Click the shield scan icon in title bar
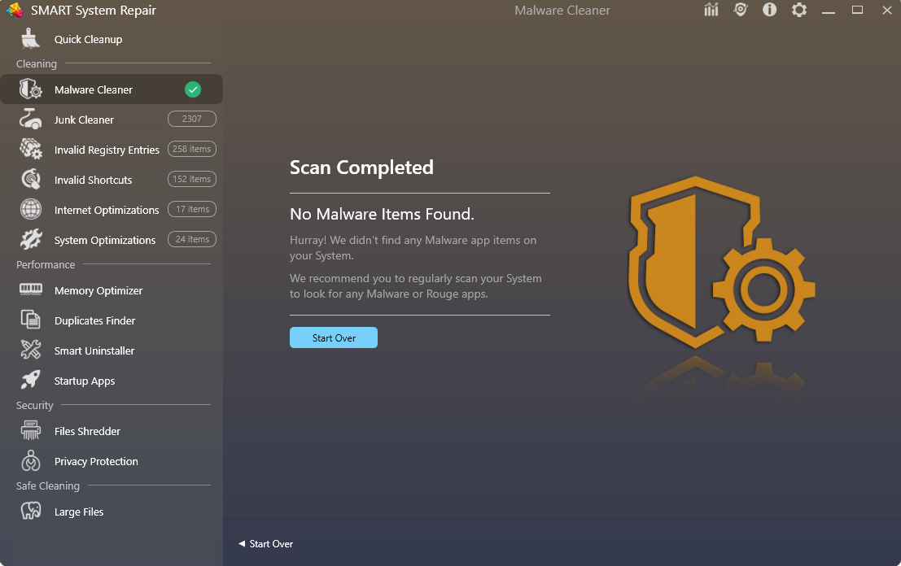This screenshot has height=566, width=901. 741,10
